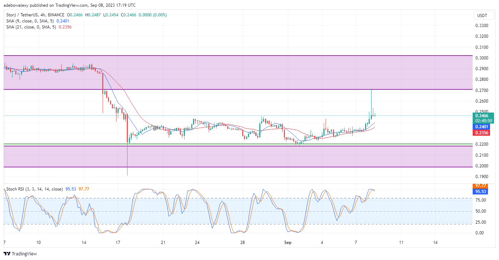
Task: Click the 0.3300 price axis label
Action: pos(482,26)
